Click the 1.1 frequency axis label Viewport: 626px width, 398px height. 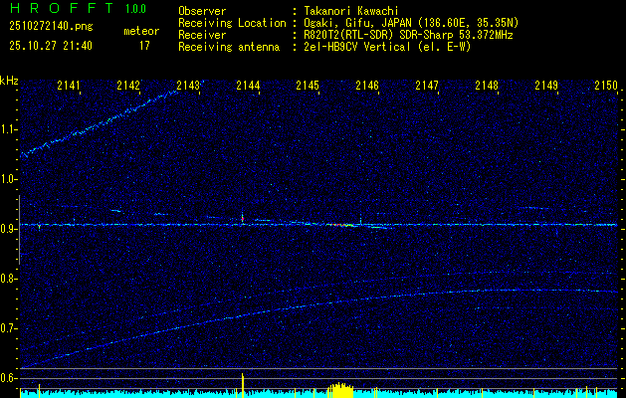tap(9, 129)
